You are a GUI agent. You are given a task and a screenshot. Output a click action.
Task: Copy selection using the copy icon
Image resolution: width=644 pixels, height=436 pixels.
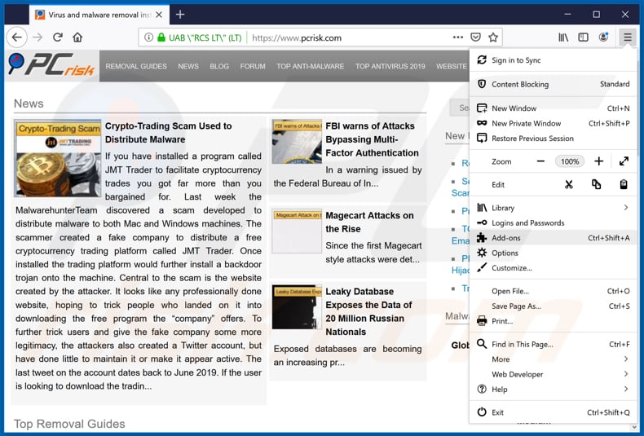click(x=597, y=185)
